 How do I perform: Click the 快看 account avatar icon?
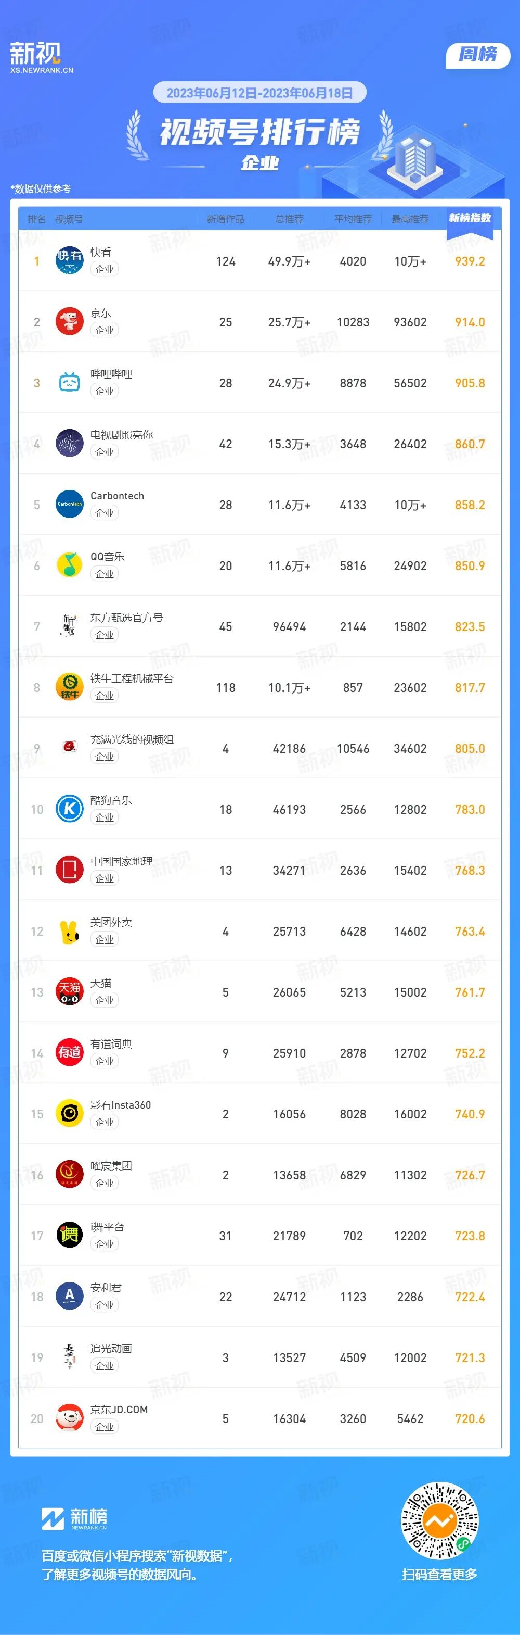click(x=70, y=261)
